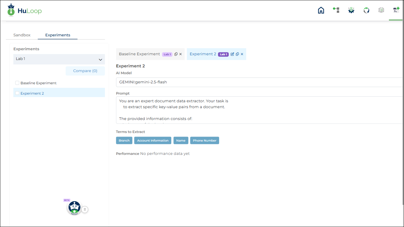Click inside the Prompt text area
Image resolution: width=404 pixels, height=227 pixels.
coord(260,110)
